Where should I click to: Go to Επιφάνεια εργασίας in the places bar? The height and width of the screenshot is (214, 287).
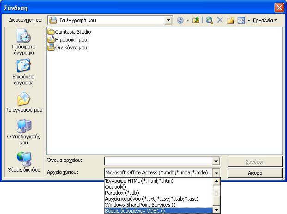24,72
